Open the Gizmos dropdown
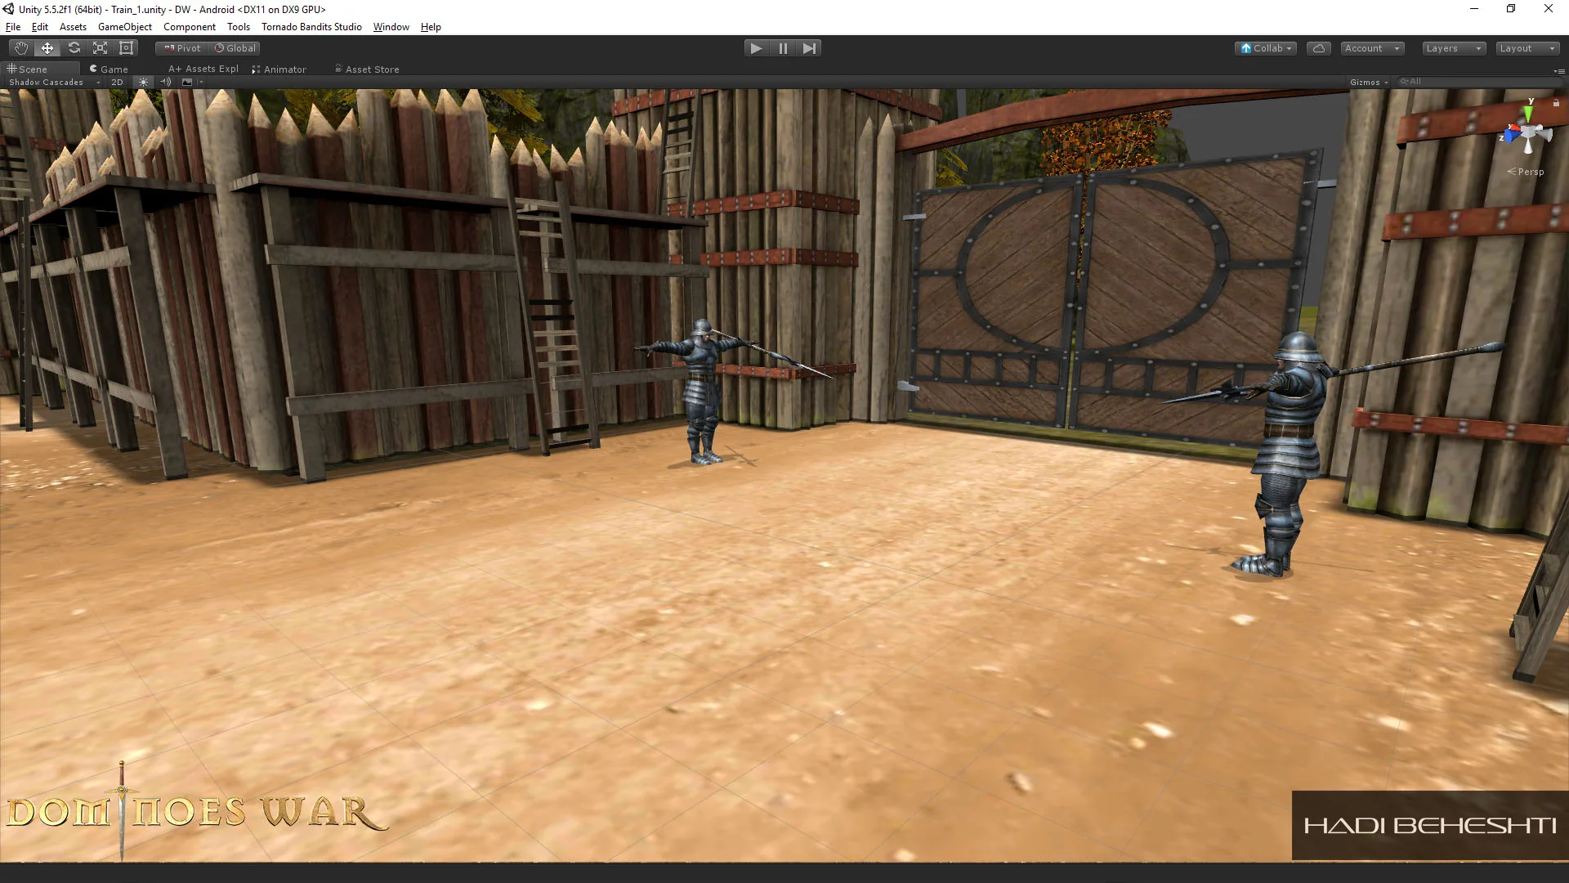Image resolution: width=1569 pixels, height=883 pixels. tap(1369, 83)
